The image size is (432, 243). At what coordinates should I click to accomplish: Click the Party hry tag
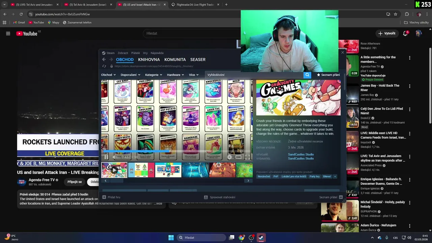[x=315, y=177]
